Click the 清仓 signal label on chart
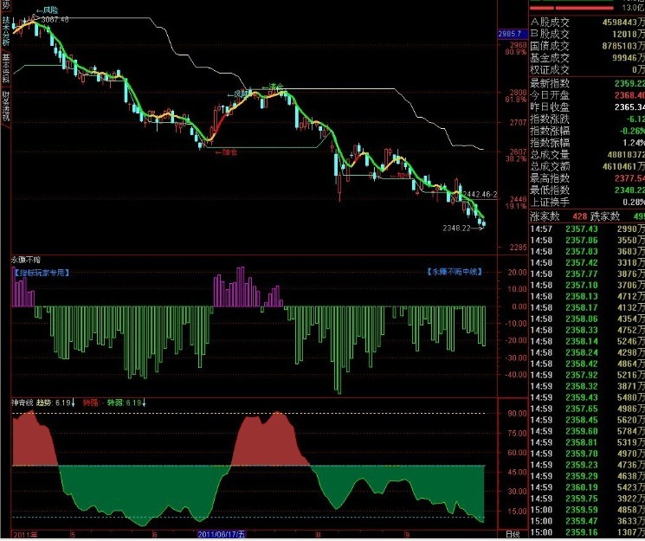645x541 pixels. (x=273, y=87)
